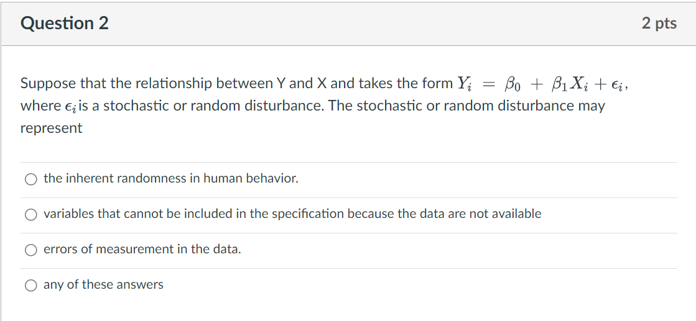Choose 'errors of measurement in the data' radio button
696x321 pixels.
[31, 250]
